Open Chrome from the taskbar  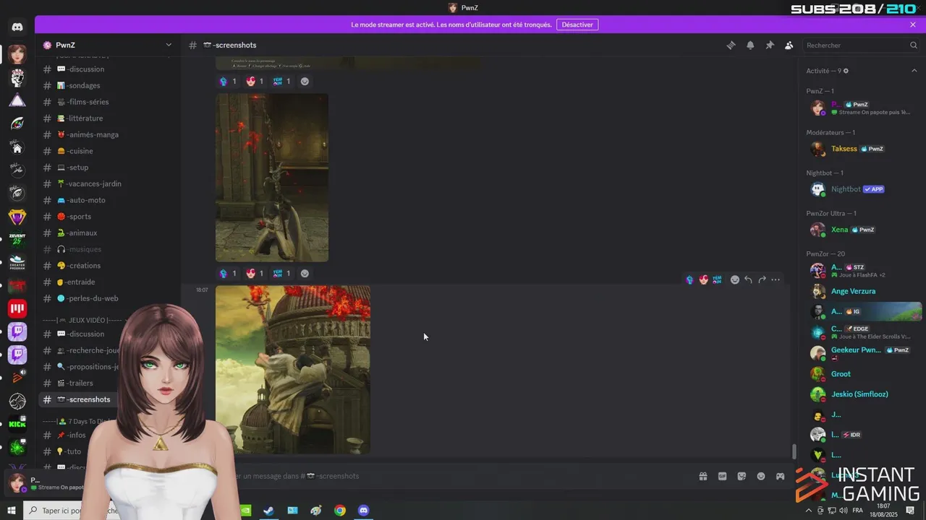pyautogui.click(x=340, y=511)
